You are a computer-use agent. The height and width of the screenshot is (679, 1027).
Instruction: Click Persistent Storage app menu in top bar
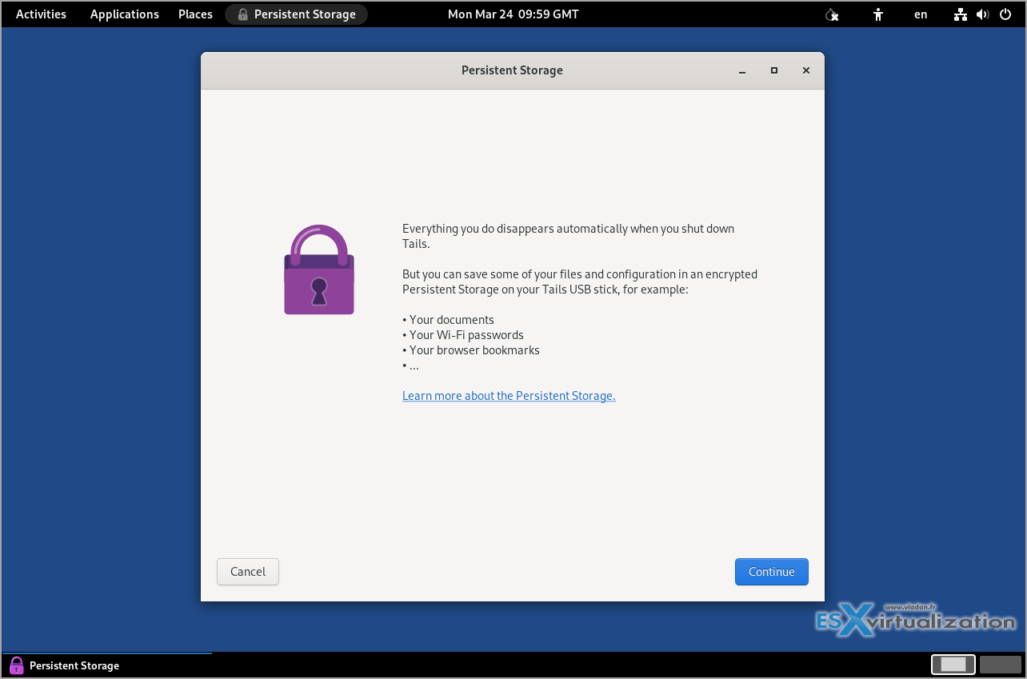pyautogui.click(x=296, y=14)
